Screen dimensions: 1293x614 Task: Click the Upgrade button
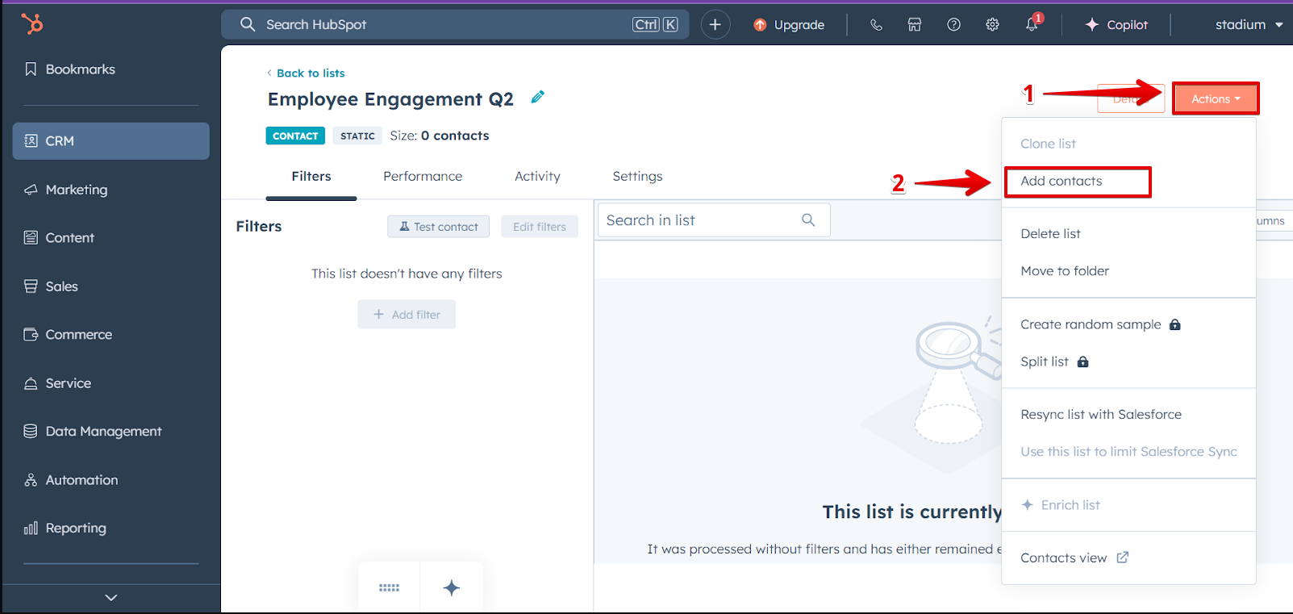click(x=789, y=25)
